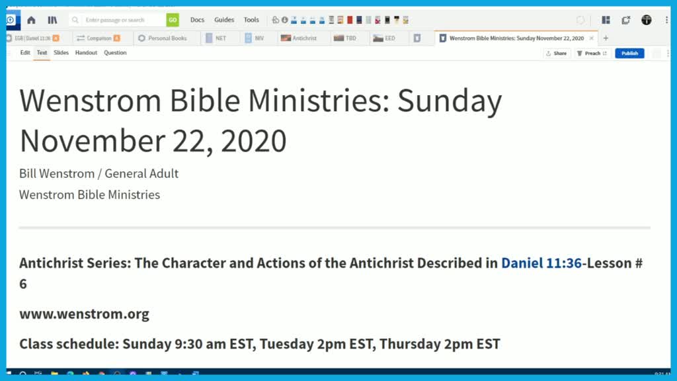The height and width of the screenshot is (381, 677).
Task: Click the sermon title heading
Action: [260, 120]
